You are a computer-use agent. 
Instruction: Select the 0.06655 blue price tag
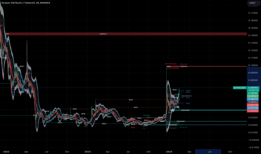(253, 99)
